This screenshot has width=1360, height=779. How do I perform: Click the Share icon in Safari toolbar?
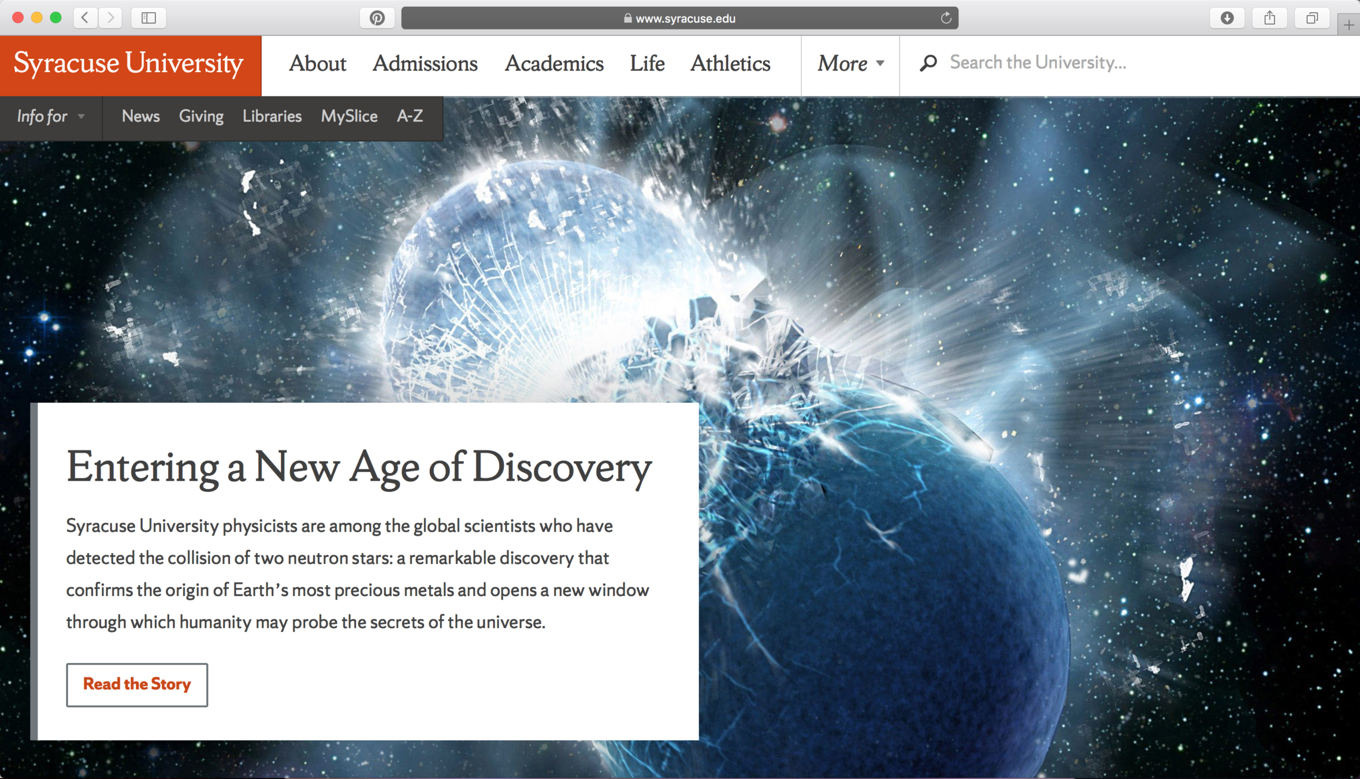click(x=1269, y=18)
